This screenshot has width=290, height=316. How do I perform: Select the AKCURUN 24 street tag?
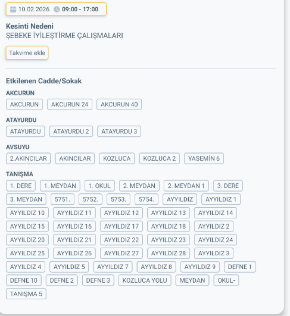[x=70, y=104]
